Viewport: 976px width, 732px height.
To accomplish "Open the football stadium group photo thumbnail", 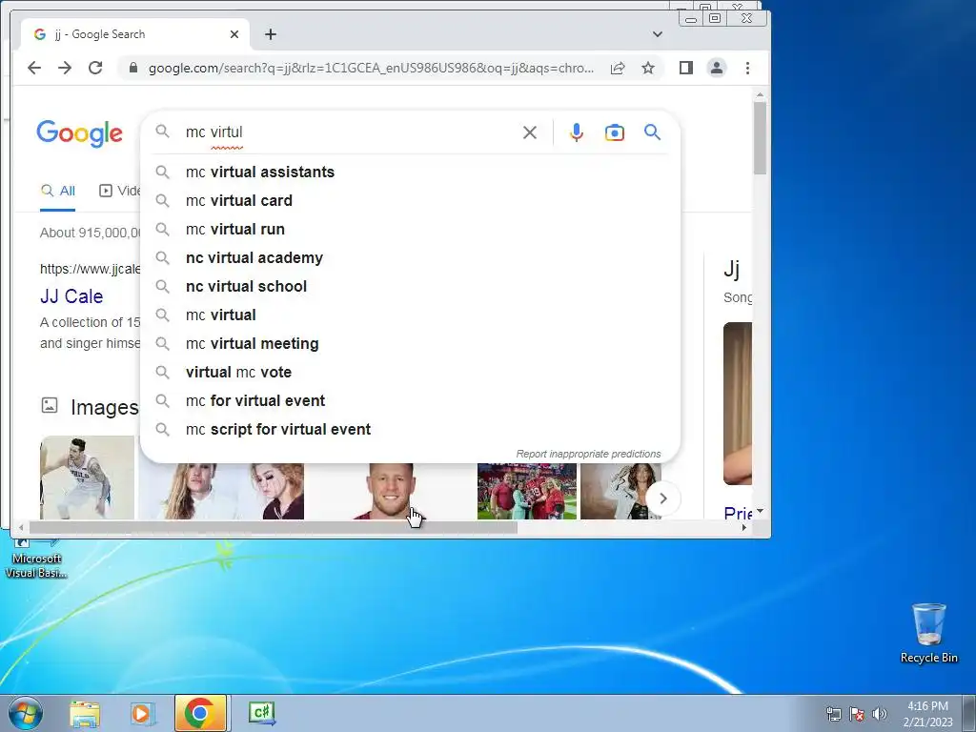I will [527, 491].
